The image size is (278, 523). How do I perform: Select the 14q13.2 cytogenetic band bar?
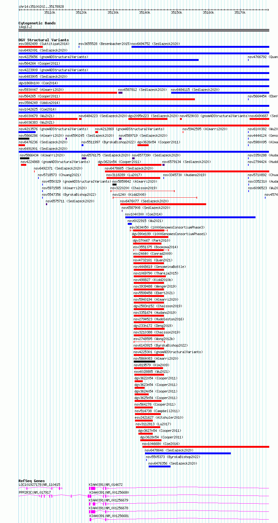click(144, 30)
